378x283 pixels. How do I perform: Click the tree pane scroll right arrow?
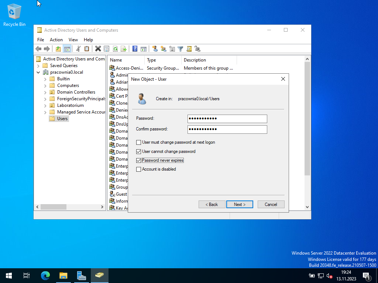(x=102, y=207)
